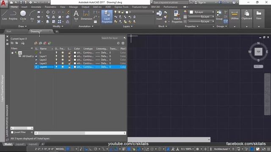
Task: Expand the Annotation panel dropdown
Action: tap(86, 26)
